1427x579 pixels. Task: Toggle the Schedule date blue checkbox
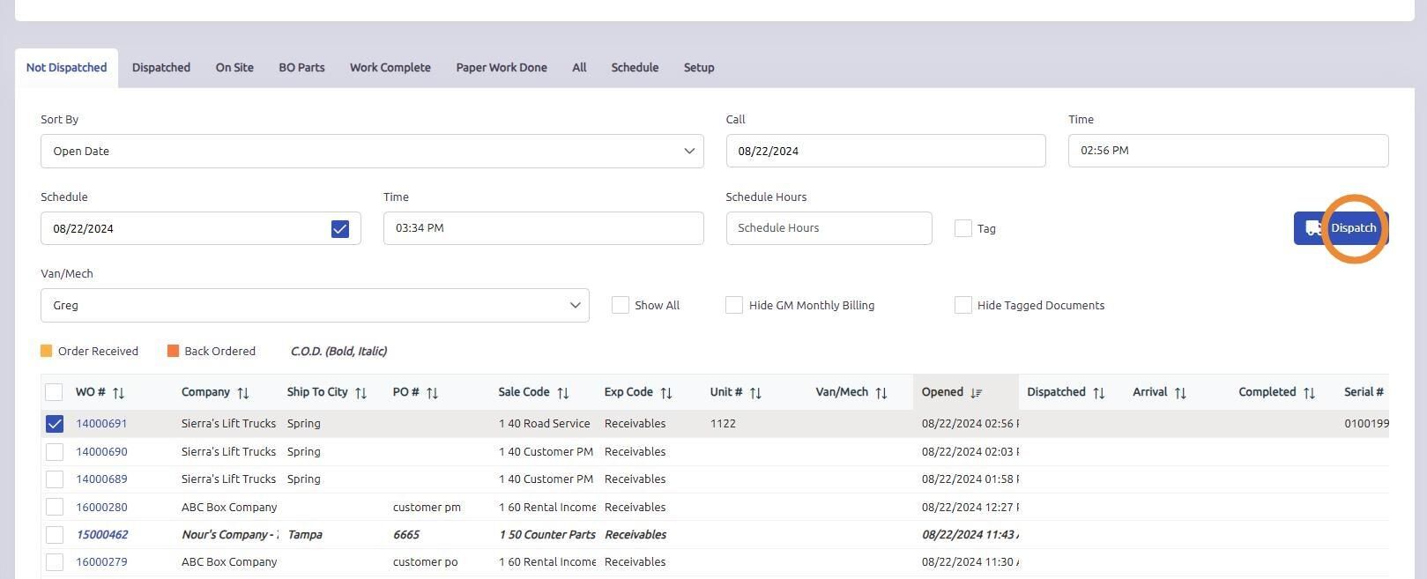[339, 229]
